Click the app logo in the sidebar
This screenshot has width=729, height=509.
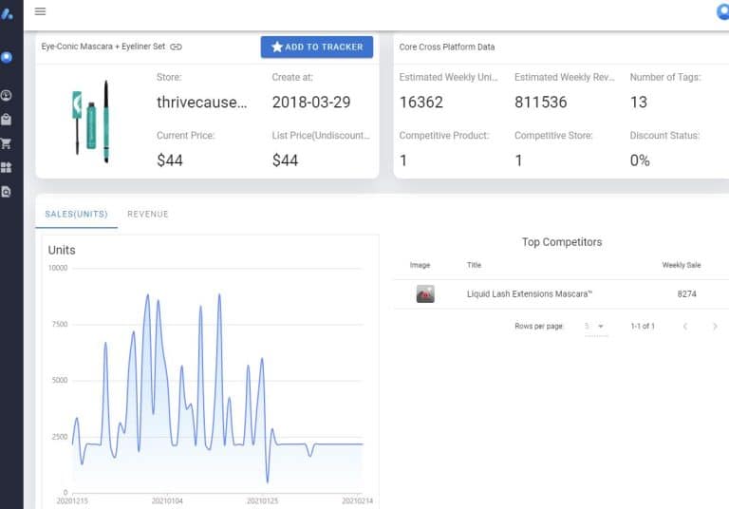[7, 12]
